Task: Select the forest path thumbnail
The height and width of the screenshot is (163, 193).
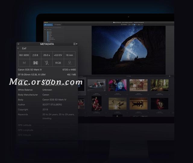Action: [x=160, y=85]
